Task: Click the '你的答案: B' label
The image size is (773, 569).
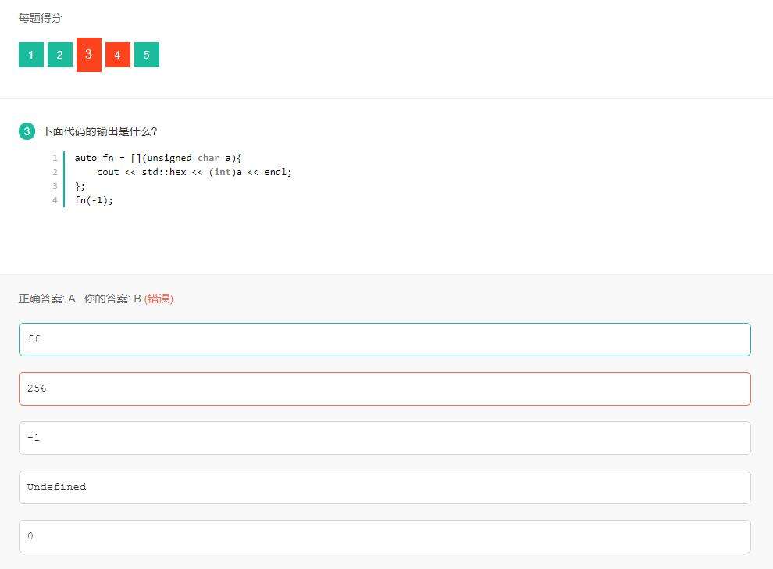Action: 112,299
